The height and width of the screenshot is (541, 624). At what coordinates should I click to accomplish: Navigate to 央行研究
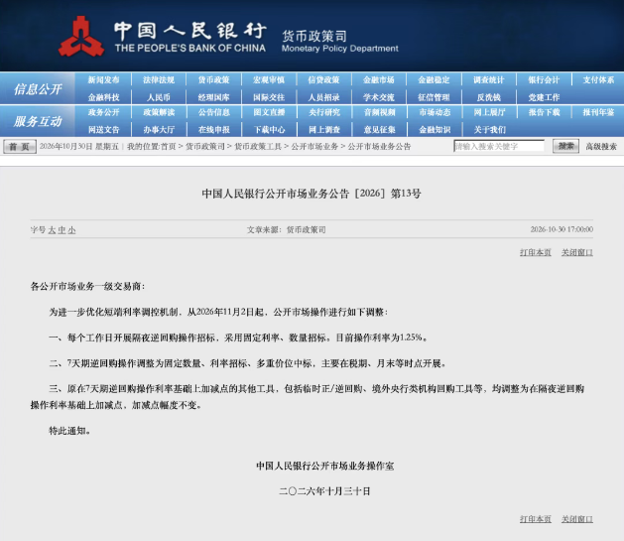pos(323,112)
